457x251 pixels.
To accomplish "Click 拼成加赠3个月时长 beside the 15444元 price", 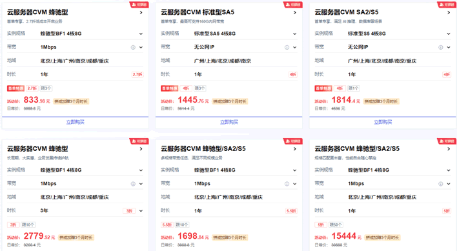I will pos(382,237).
